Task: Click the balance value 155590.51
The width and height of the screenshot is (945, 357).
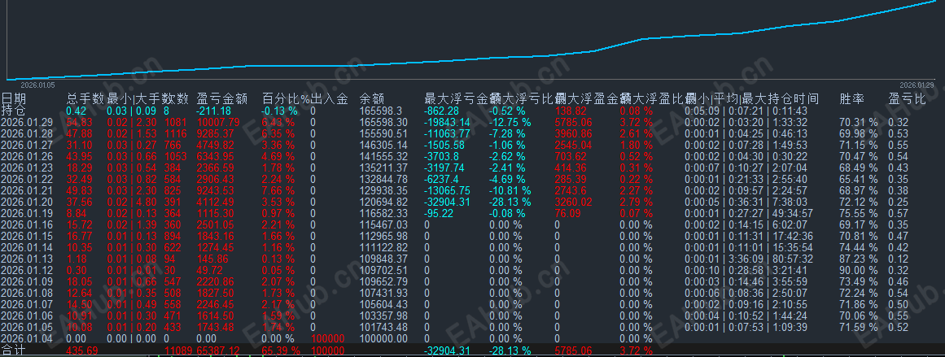Action: (x=383, y=133)
